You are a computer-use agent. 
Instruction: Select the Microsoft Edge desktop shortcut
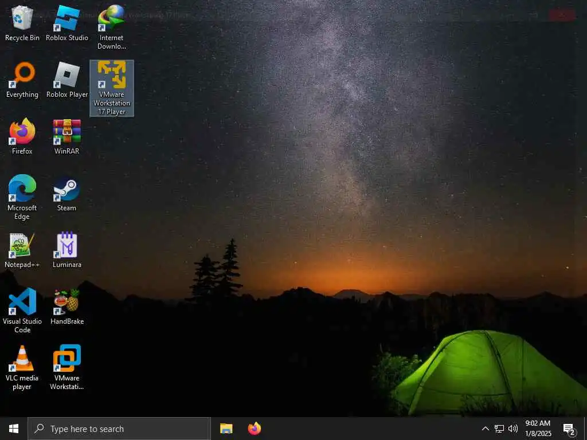(22, 198)
